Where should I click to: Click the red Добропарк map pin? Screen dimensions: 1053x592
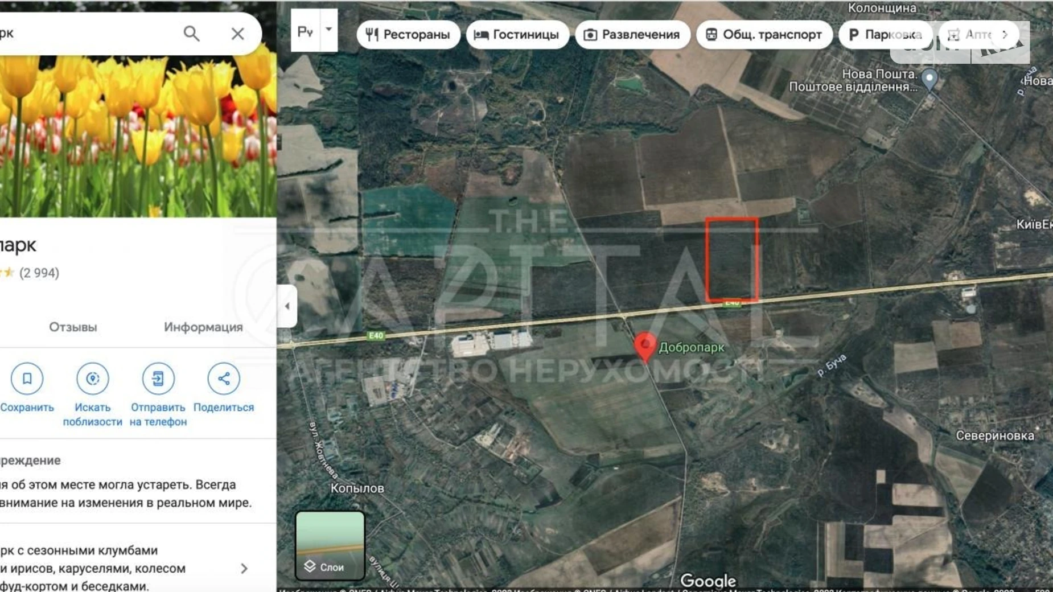point(645,345)
